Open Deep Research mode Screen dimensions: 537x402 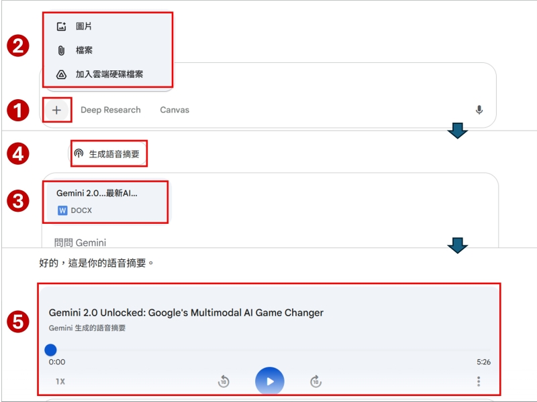[x=111, y=110]
